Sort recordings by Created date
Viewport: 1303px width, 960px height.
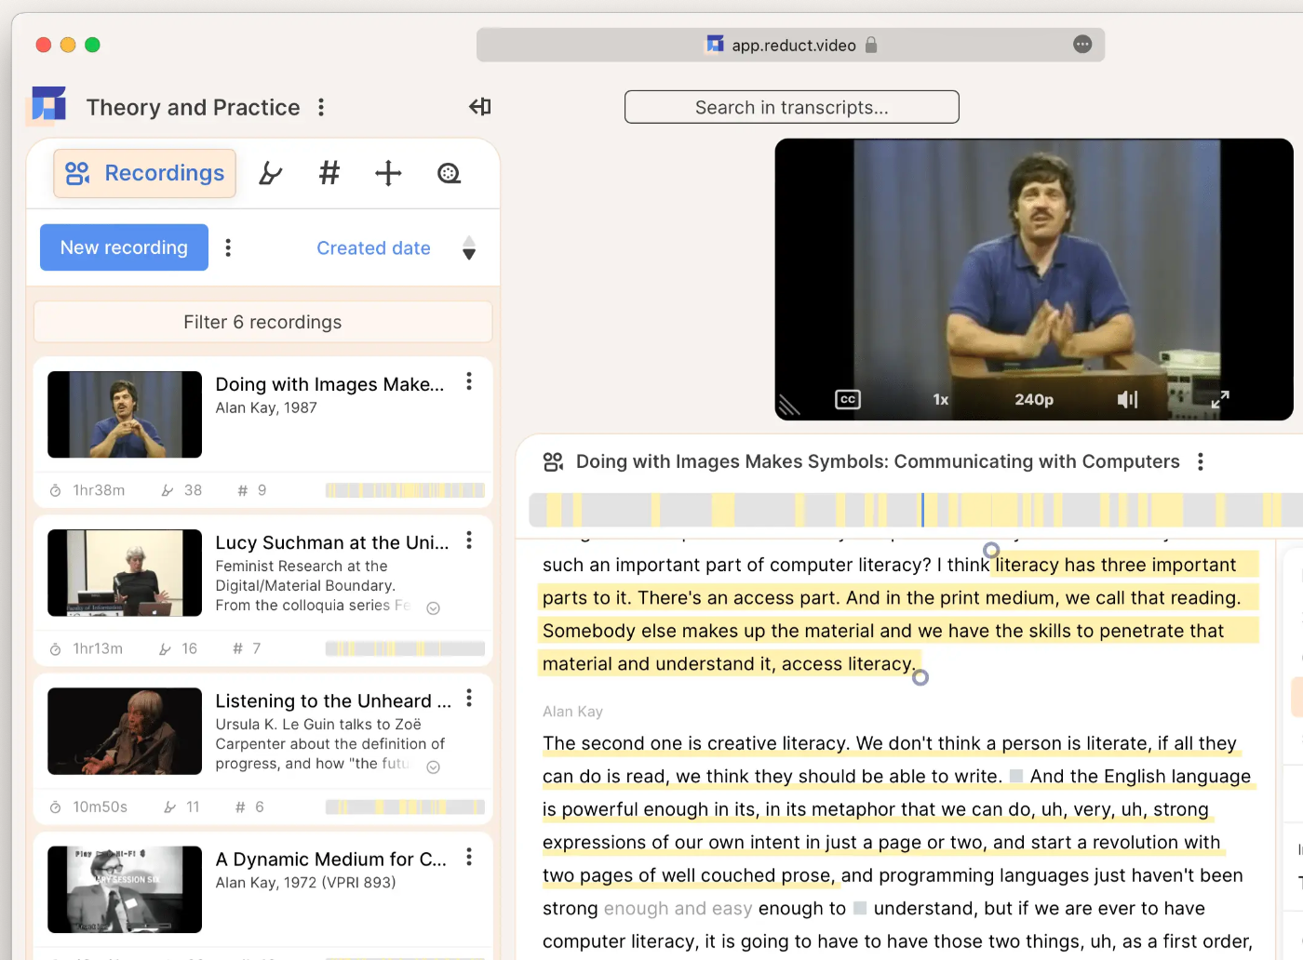pos(373,248)
